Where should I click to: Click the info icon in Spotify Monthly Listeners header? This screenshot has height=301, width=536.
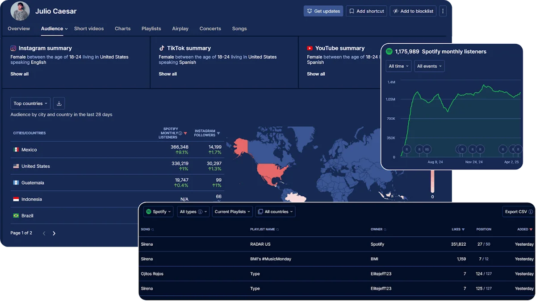[180, 133]
